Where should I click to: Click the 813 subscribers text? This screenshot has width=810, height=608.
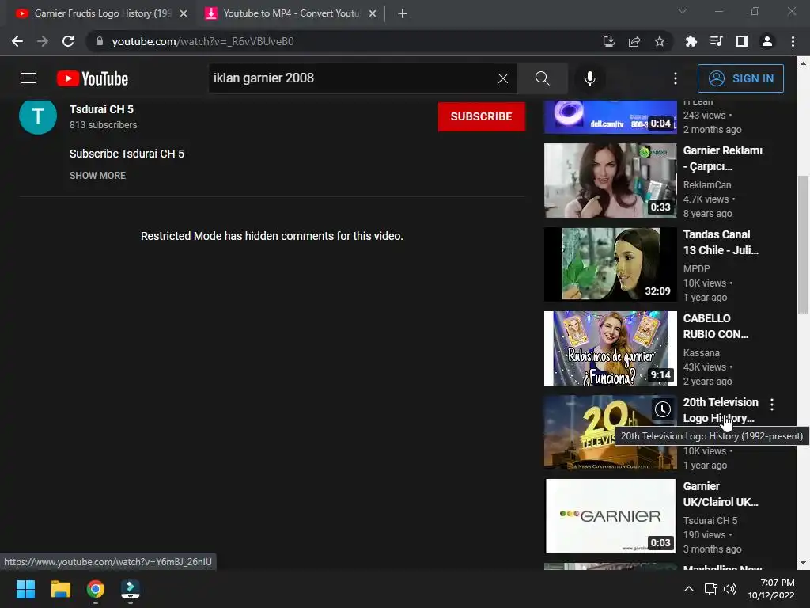coord(104,124)
